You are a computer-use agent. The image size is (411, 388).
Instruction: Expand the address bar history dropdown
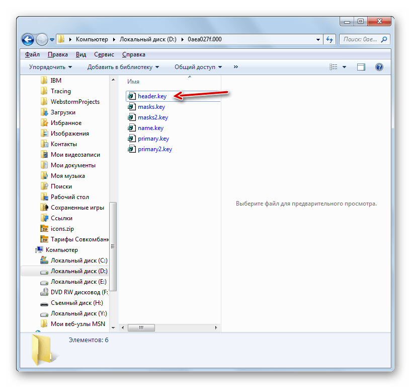click(x=318, y=39)
